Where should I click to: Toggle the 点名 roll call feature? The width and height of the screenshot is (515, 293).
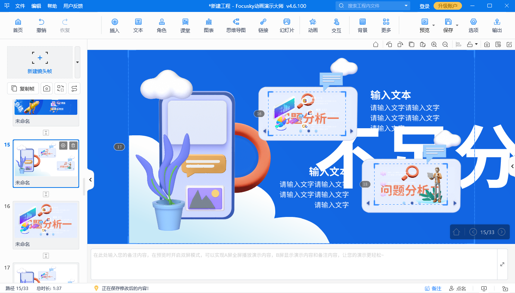457,289
